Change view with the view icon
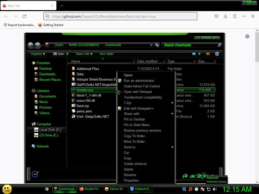Viewport: 259px width, 194px height. (x=194, y=54)
